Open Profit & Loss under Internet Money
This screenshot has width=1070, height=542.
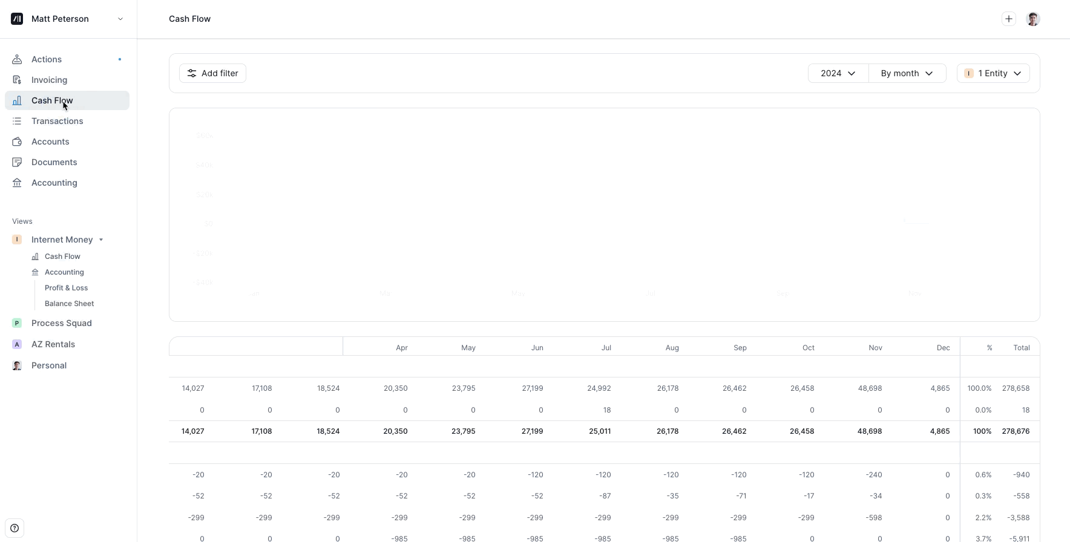coord(66,288)
